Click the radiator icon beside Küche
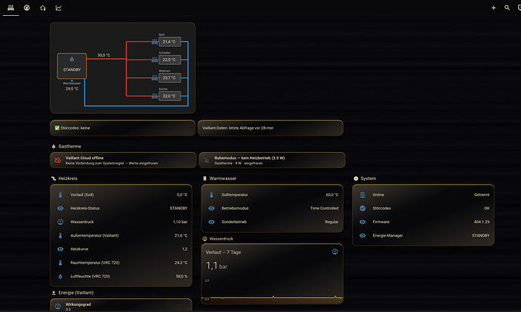Screen dimensions: 521x312 click(x=155, y=96)
